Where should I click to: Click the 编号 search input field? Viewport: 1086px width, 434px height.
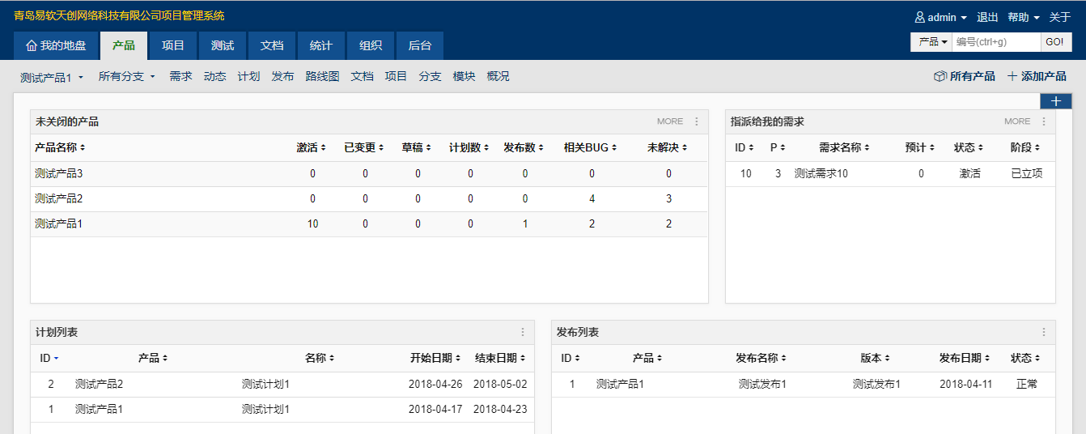[995, 42]
